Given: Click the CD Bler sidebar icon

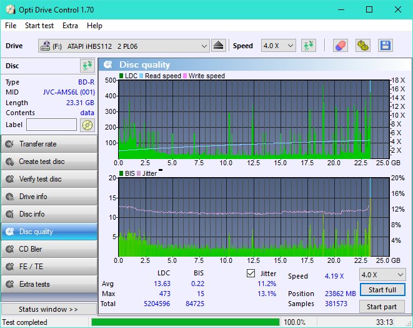Looking at the screenshot, I should [10, 249].
